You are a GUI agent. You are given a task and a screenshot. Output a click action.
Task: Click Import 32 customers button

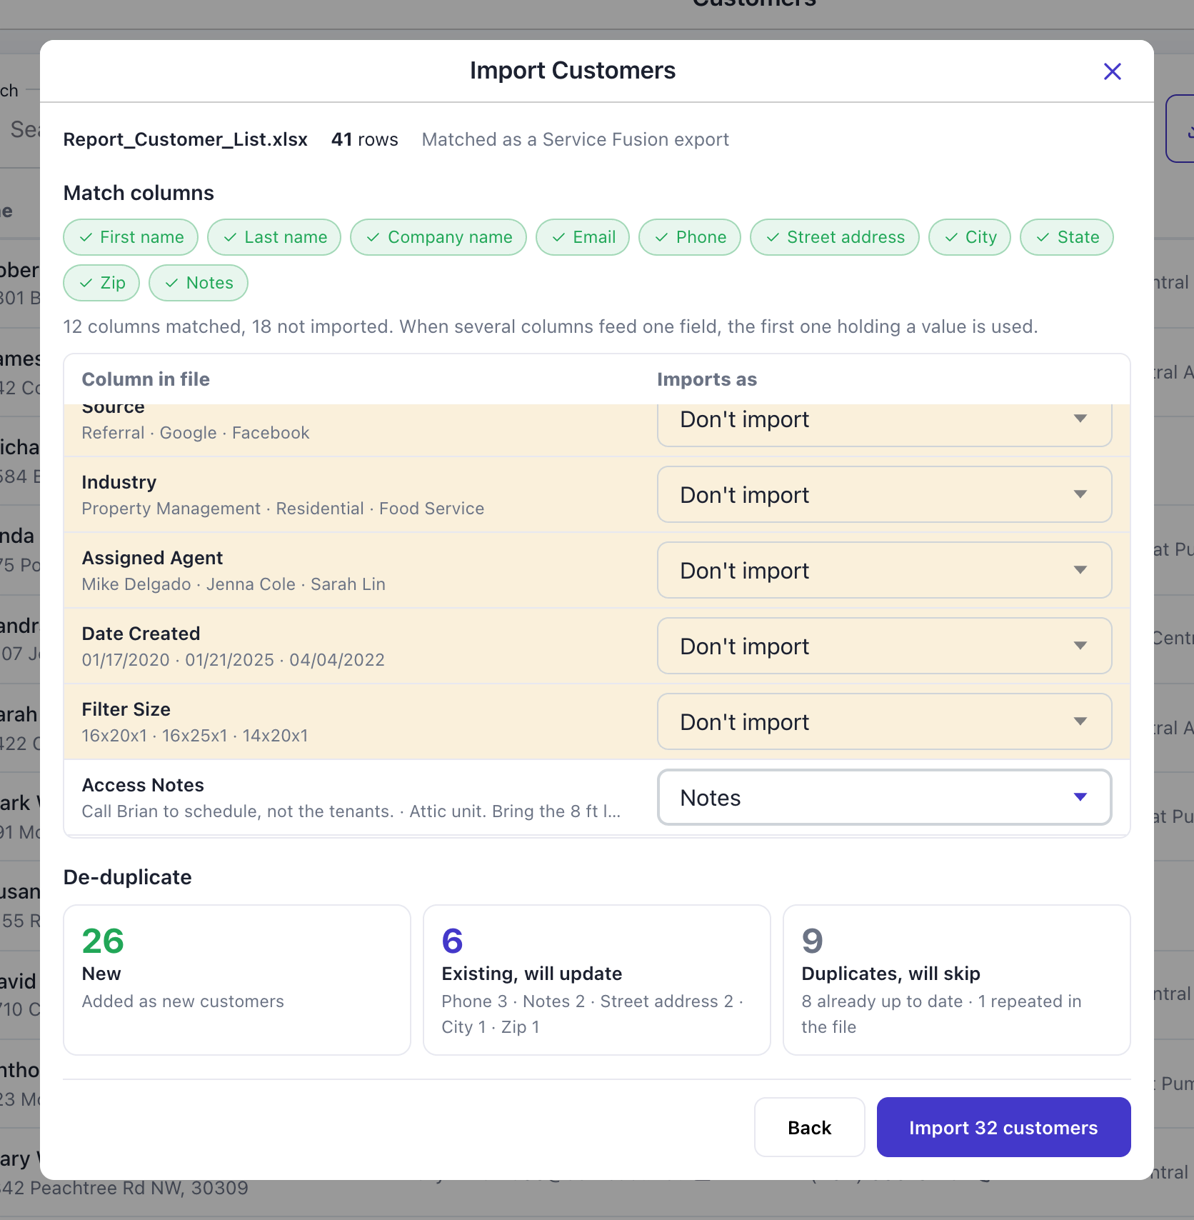pos(1003,1127)
